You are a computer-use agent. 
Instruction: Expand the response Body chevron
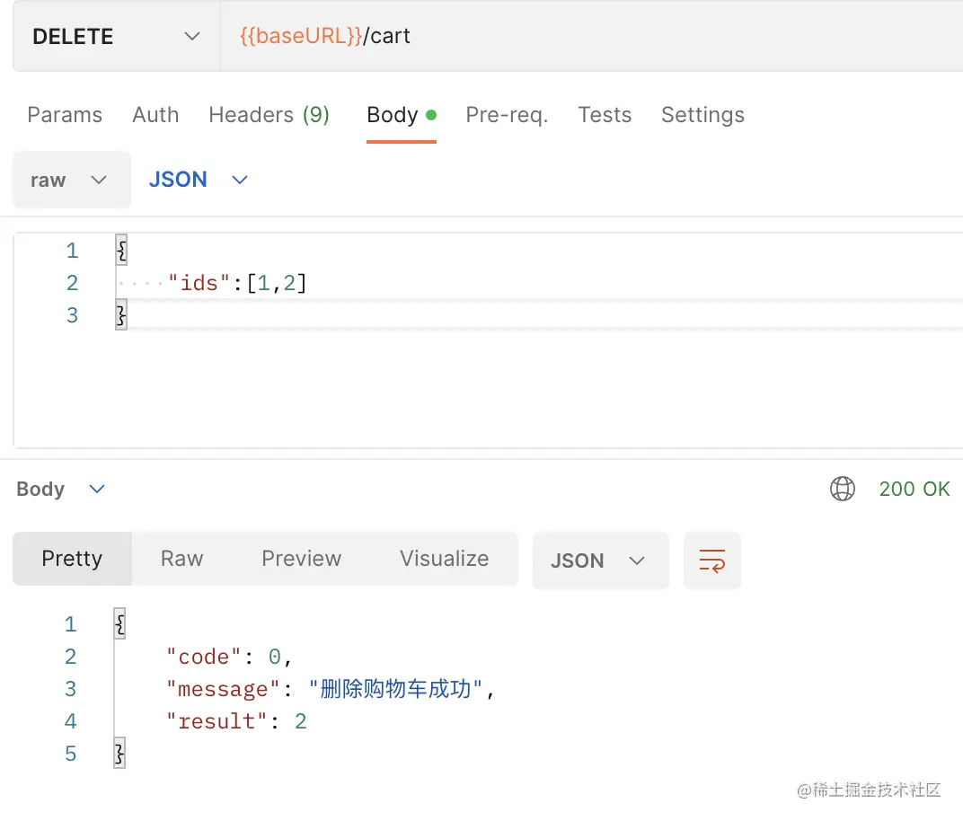click(97, 489)
